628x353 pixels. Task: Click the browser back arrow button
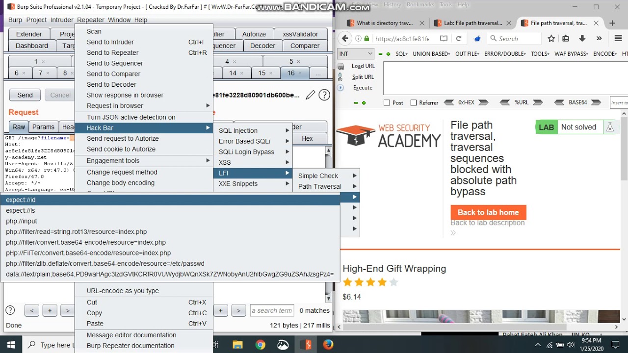tap(345, 38)
